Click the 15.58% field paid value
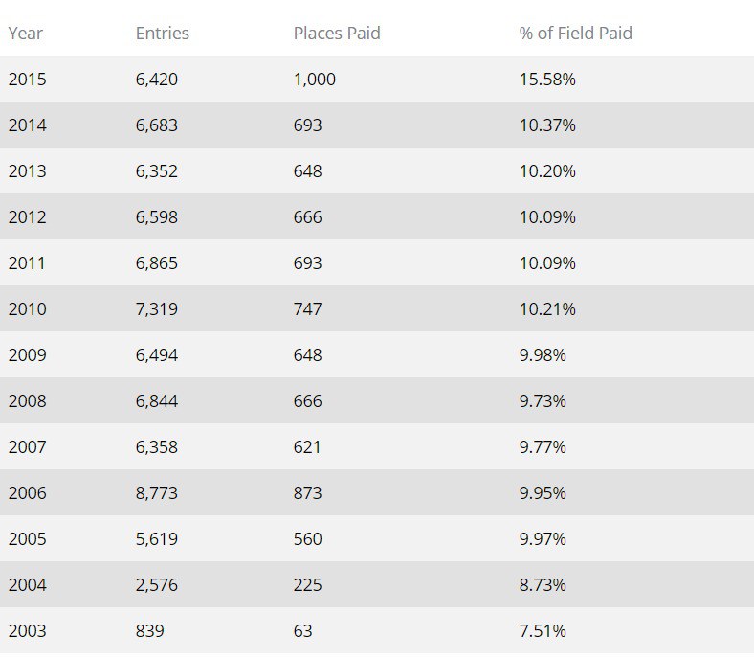Image resolution: width=754 pixels, height=659 pixels. point(547,80)
